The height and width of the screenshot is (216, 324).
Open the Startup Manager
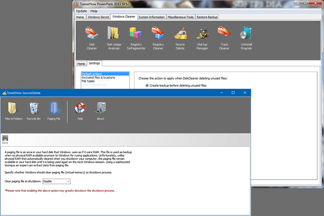(202, 38)
